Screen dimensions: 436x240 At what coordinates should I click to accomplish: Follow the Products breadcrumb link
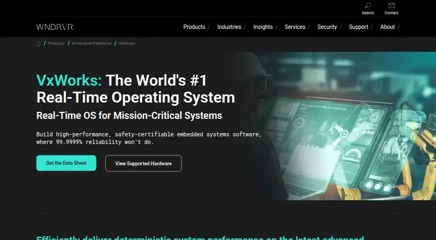pyautogui.click(x=56, y=44)
